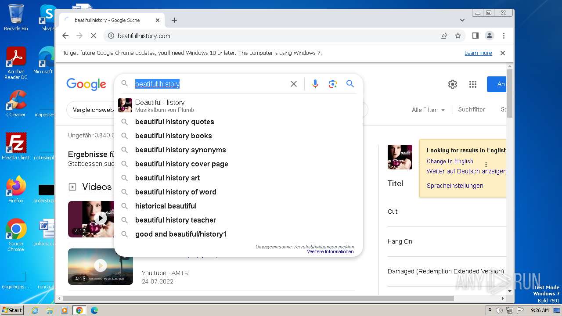Click the taskbar volume icon
Viewport: 562px width, 316px height.
coord(499,310)
